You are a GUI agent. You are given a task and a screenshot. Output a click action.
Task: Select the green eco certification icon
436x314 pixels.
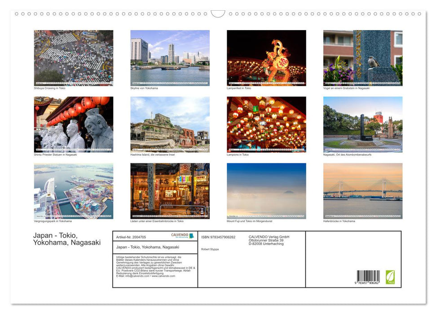point(389,276)
